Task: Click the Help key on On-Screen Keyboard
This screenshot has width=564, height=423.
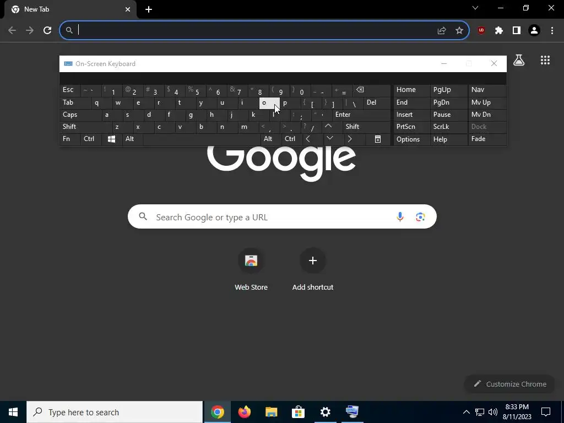Action: [x=448, y=139]
